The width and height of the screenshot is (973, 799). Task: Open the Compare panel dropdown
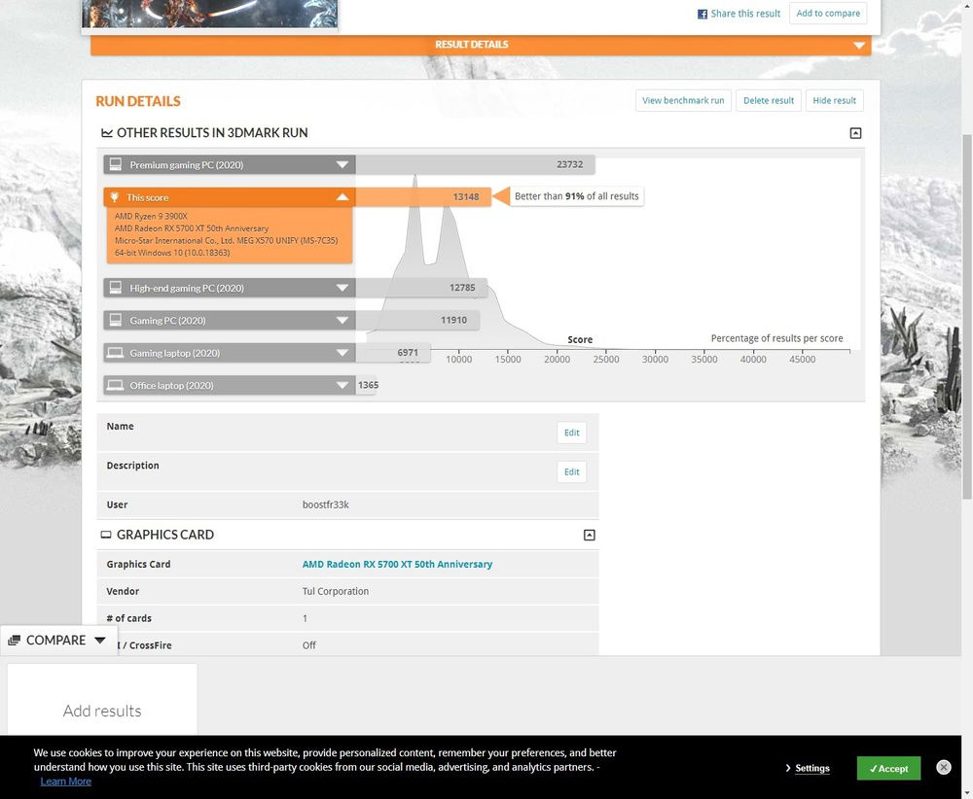click(x=99, y=641)
